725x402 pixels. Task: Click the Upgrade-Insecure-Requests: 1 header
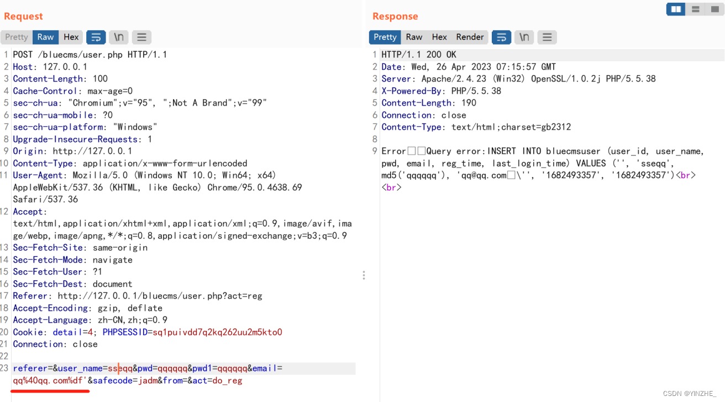pos(82,140)
